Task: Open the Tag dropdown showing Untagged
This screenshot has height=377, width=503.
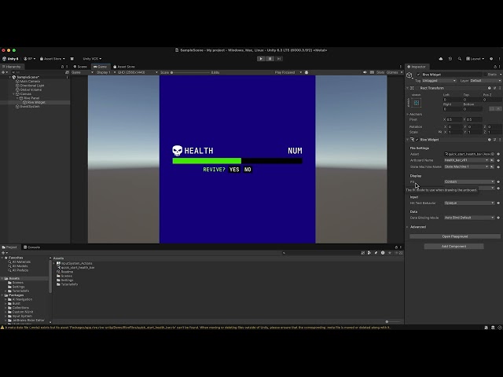Action: (439, 81)
